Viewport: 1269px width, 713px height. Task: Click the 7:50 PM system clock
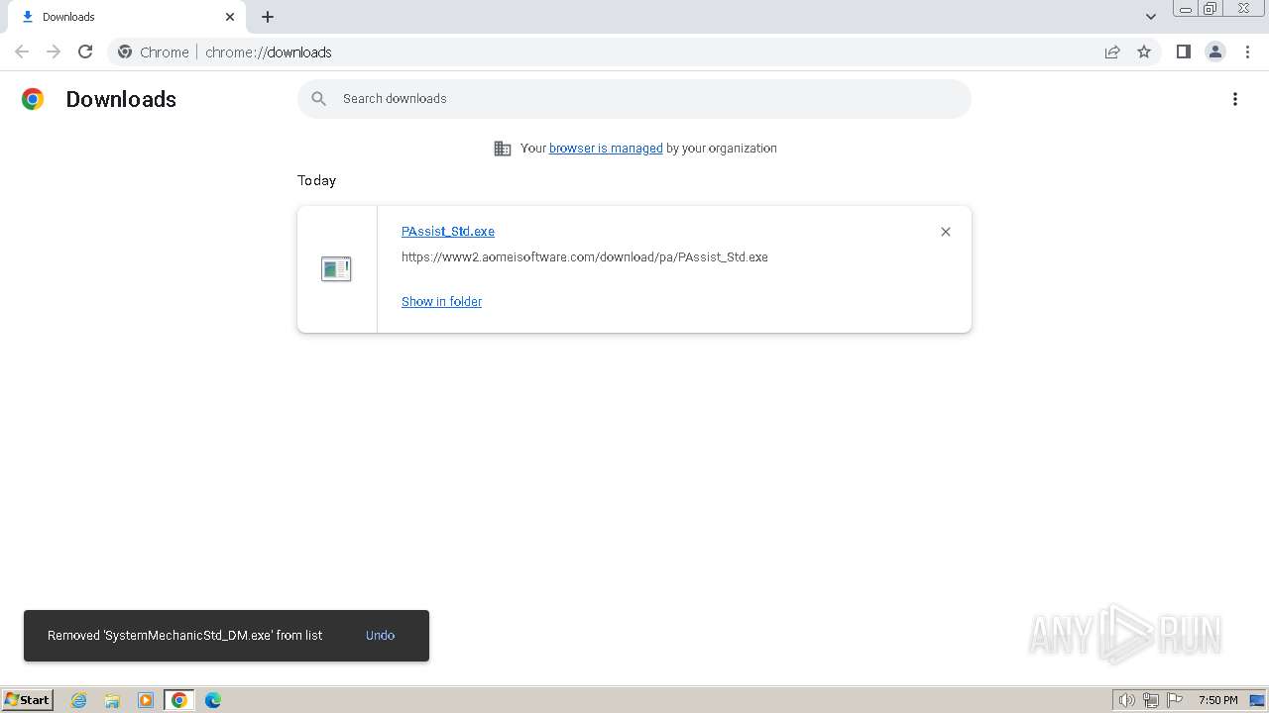[x=1218, y=700]
